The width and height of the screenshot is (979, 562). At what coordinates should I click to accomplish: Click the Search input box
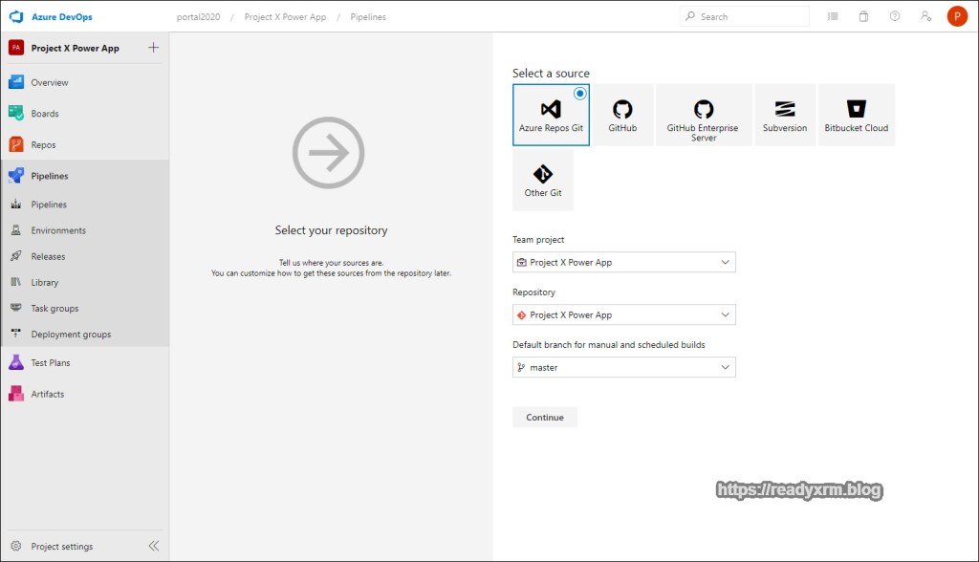(751, 16)
